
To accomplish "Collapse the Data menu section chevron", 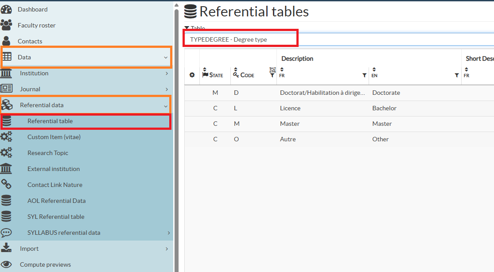I will pos(166,57).
